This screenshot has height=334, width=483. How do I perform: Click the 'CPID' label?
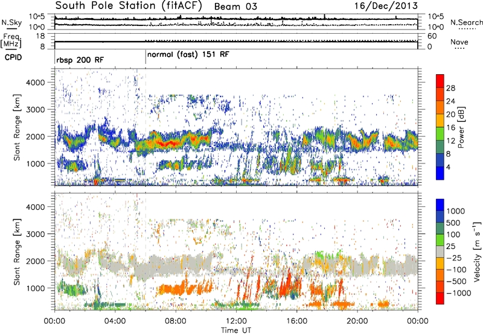tap(13, 57)
